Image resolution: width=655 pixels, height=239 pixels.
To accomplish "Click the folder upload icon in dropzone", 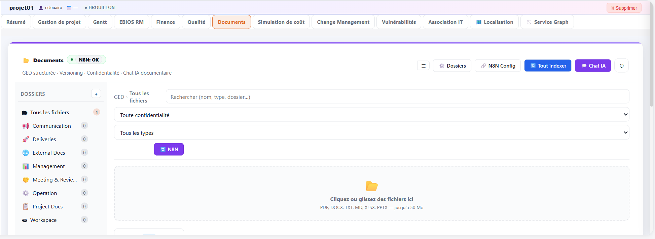I will (x=371, y=186).
